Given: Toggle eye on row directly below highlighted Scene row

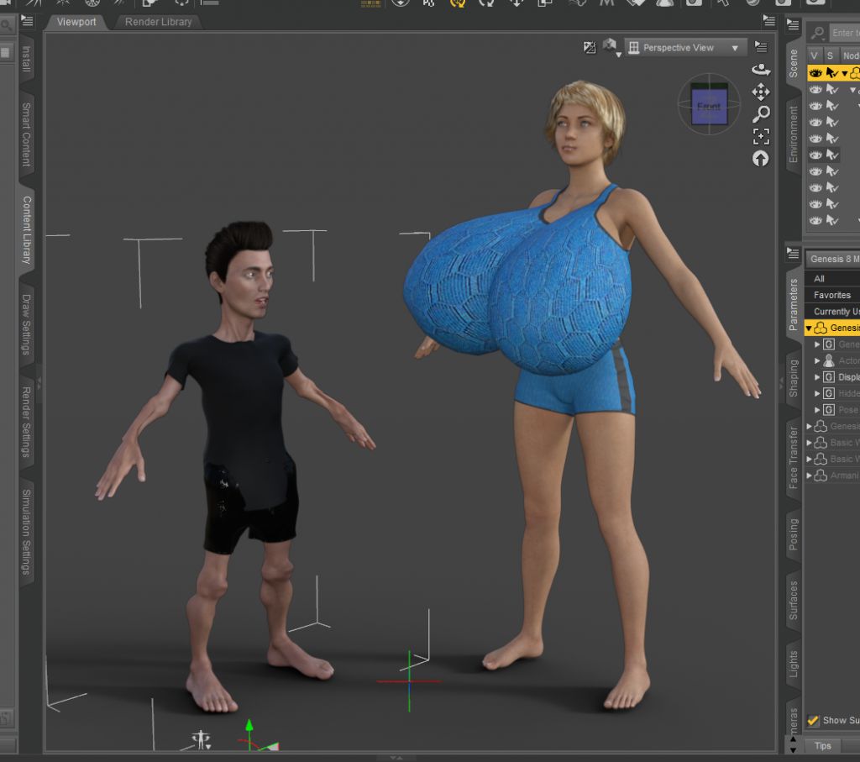Looking at the screenshot, I should click(x=815, y=89).
